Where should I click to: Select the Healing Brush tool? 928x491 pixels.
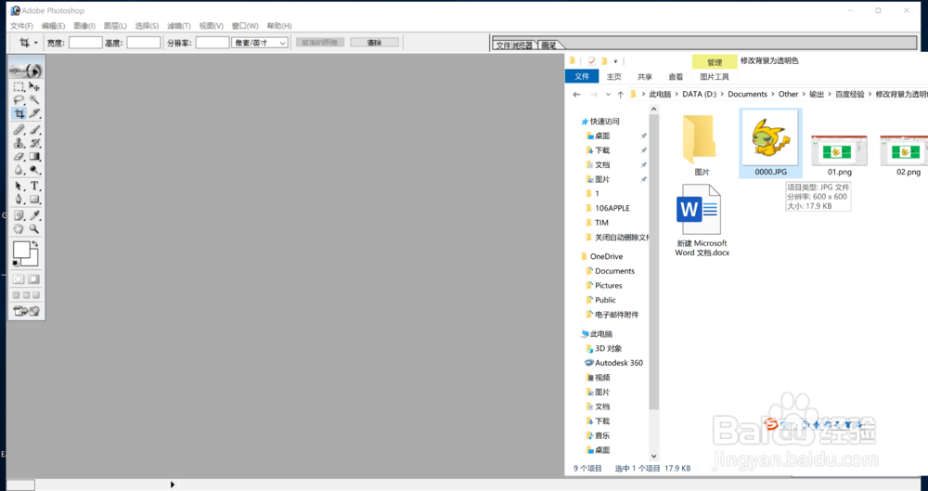click(x=19, y=129)
